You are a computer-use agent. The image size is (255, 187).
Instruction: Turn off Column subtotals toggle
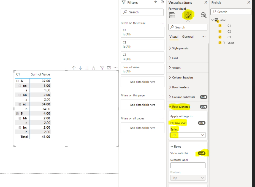click(204, 97)
